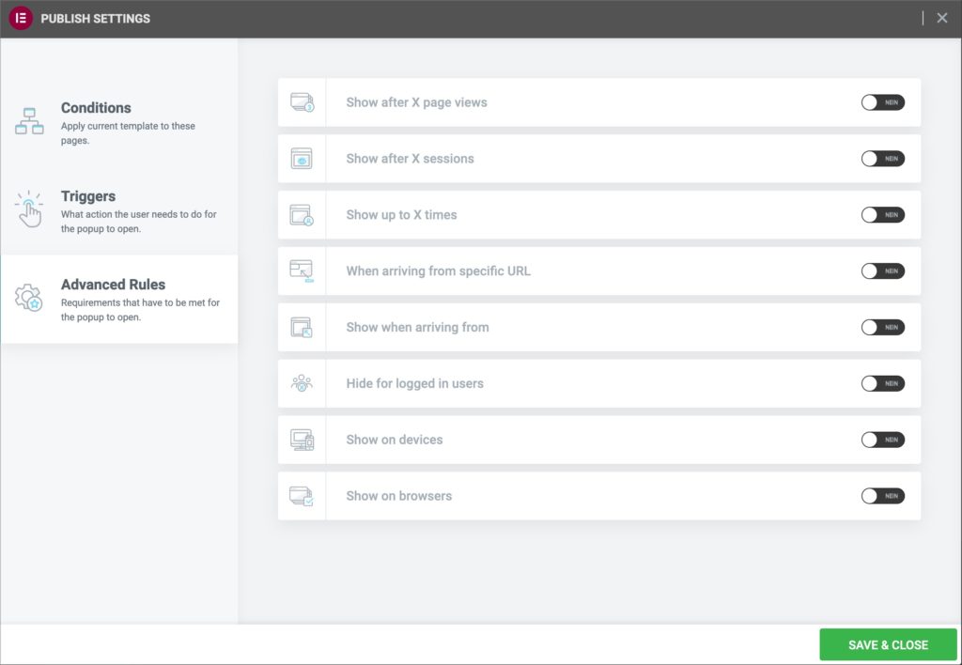962x665 pixels.
Task: Toggle When arriving from specific URL
Action: 883,271
